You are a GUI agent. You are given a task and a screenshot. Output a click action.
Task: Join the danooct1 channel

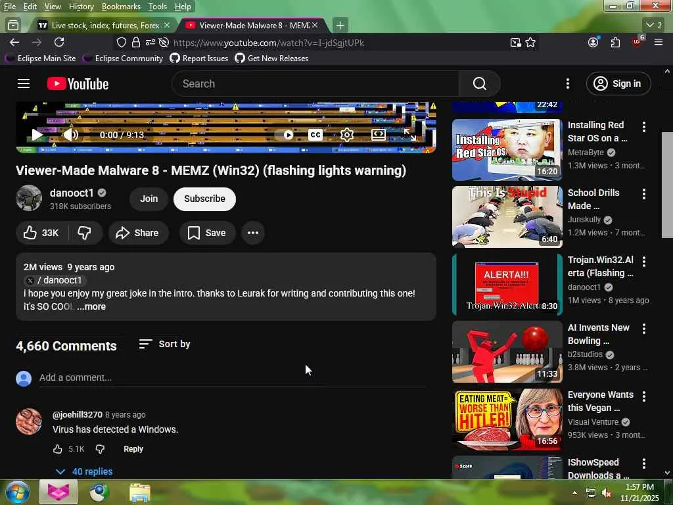[x=149, y=199]
